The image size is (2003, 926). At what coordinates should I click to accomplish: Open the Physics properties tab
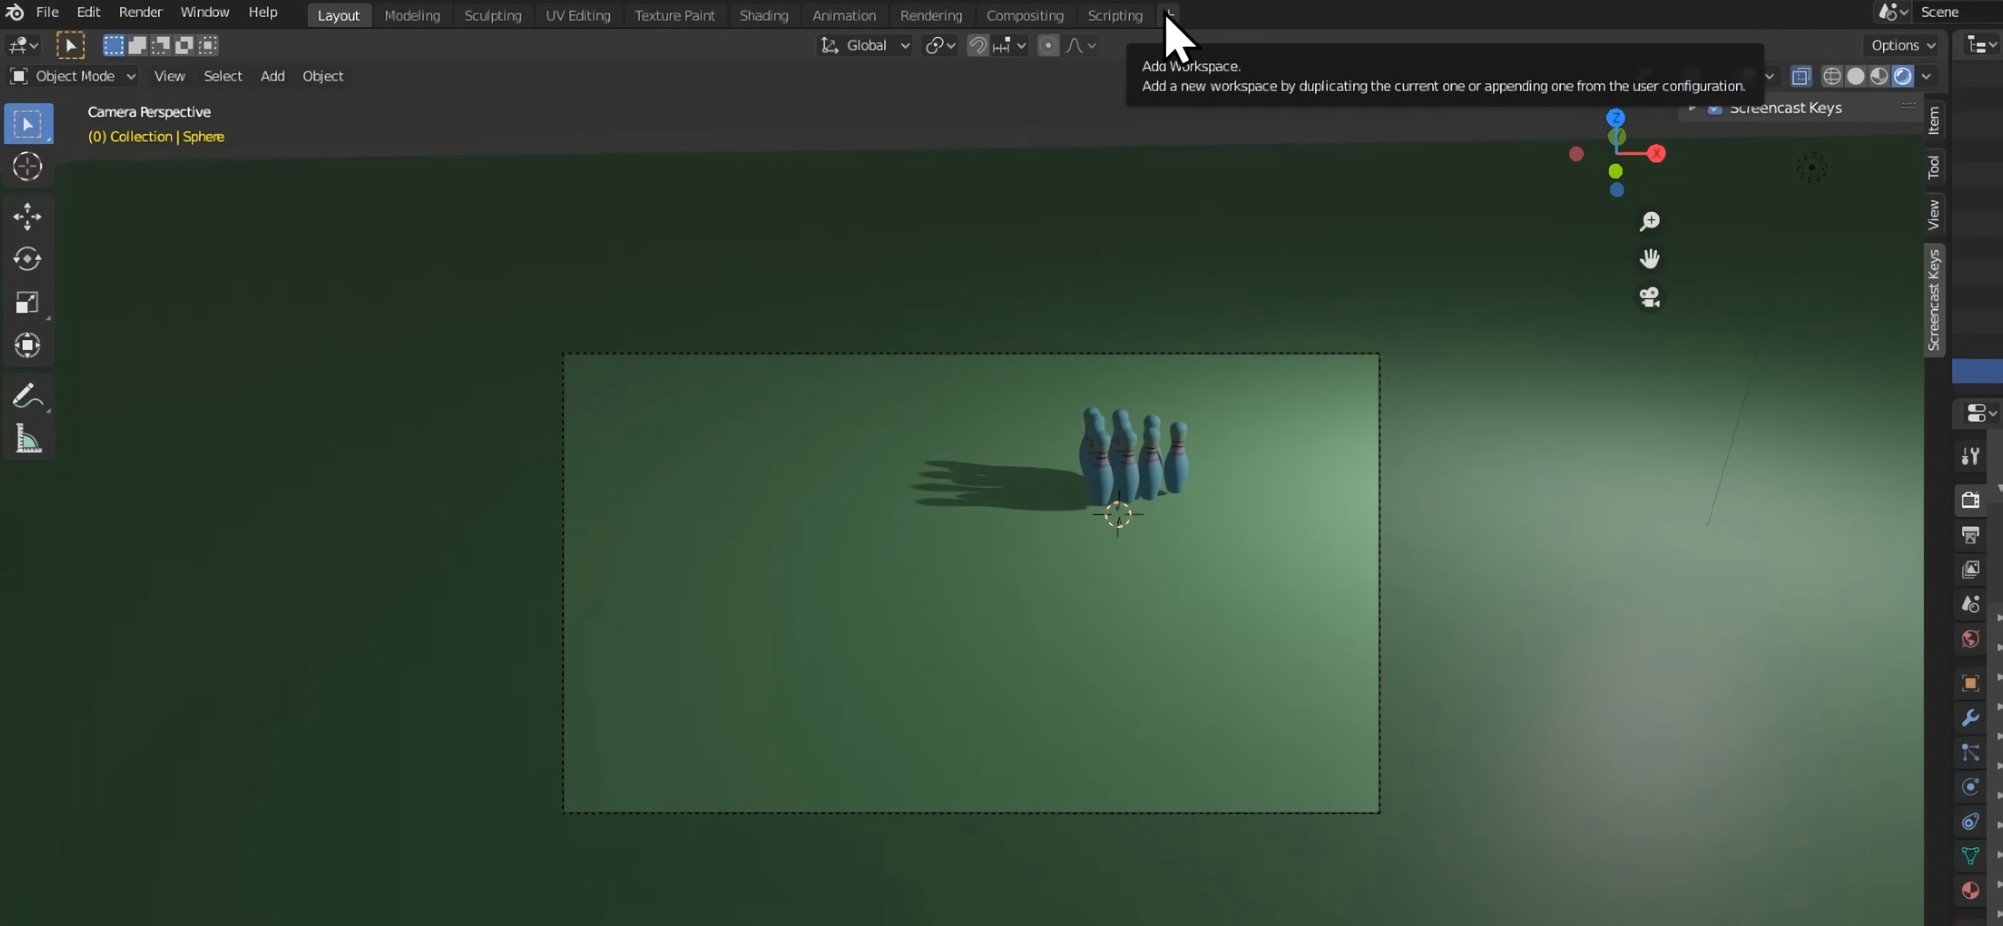1970,787
